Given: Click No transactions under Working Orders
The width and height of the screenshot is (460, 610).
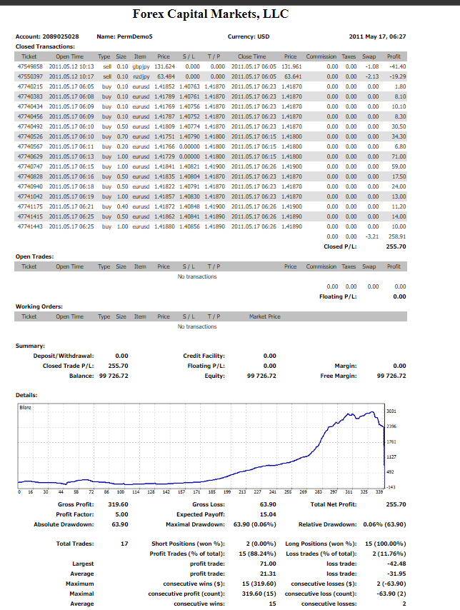Looking at the screenshot, I should click(x=197, y=327).
